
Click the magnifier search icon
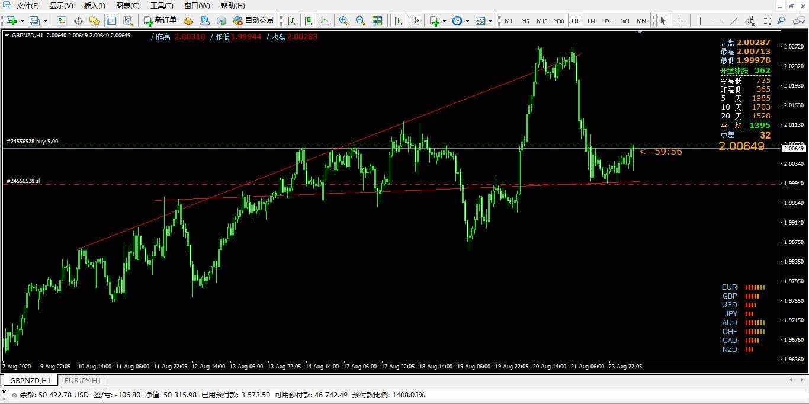point(781,21)
